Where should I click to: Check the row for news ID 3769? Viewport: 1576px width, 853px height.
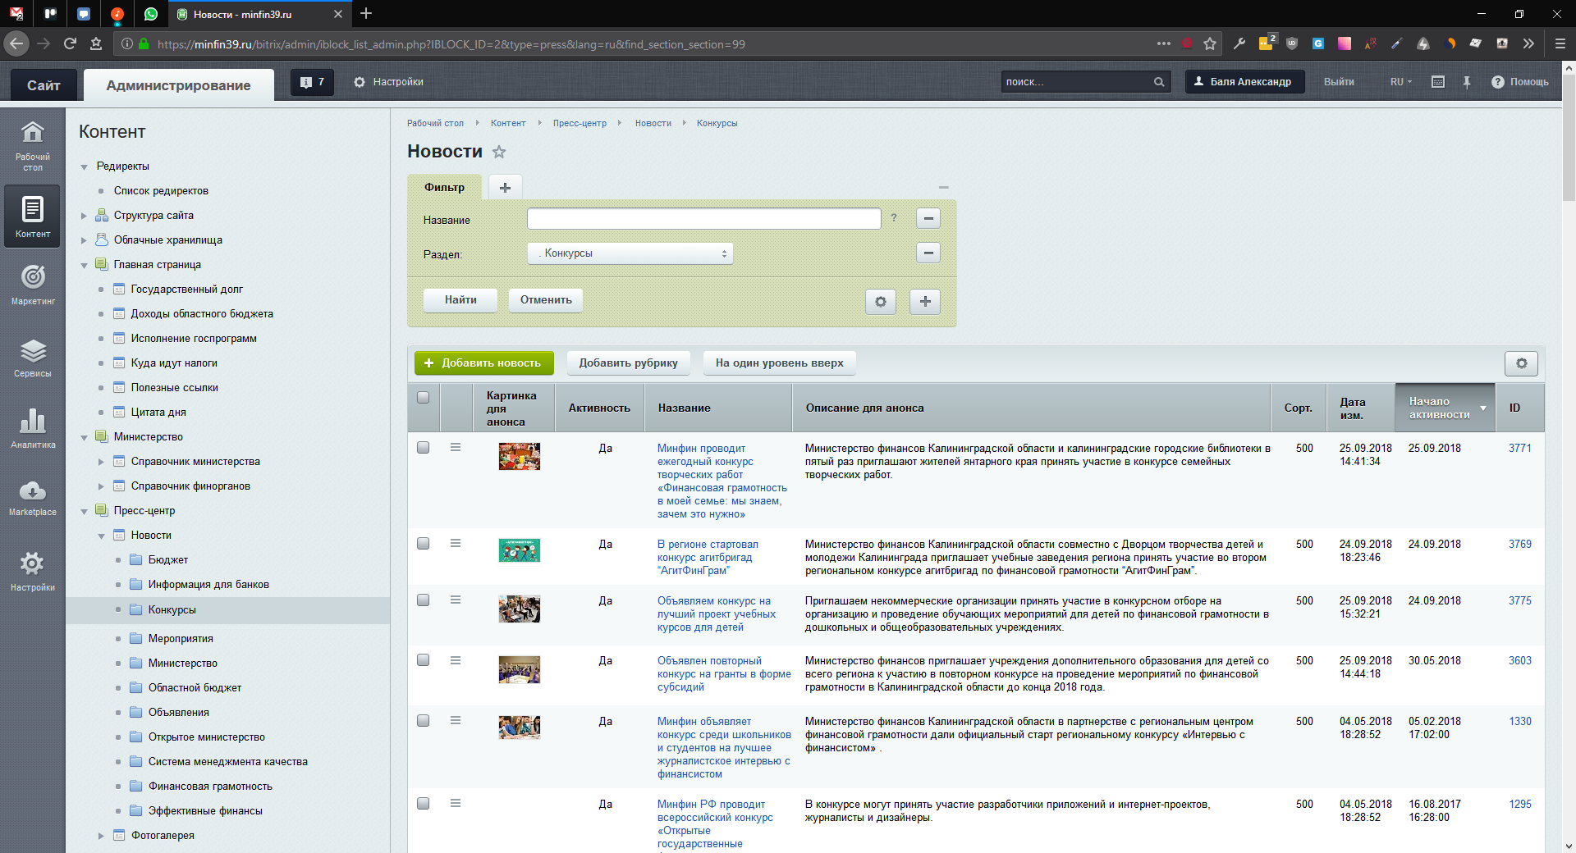point(424,544)
